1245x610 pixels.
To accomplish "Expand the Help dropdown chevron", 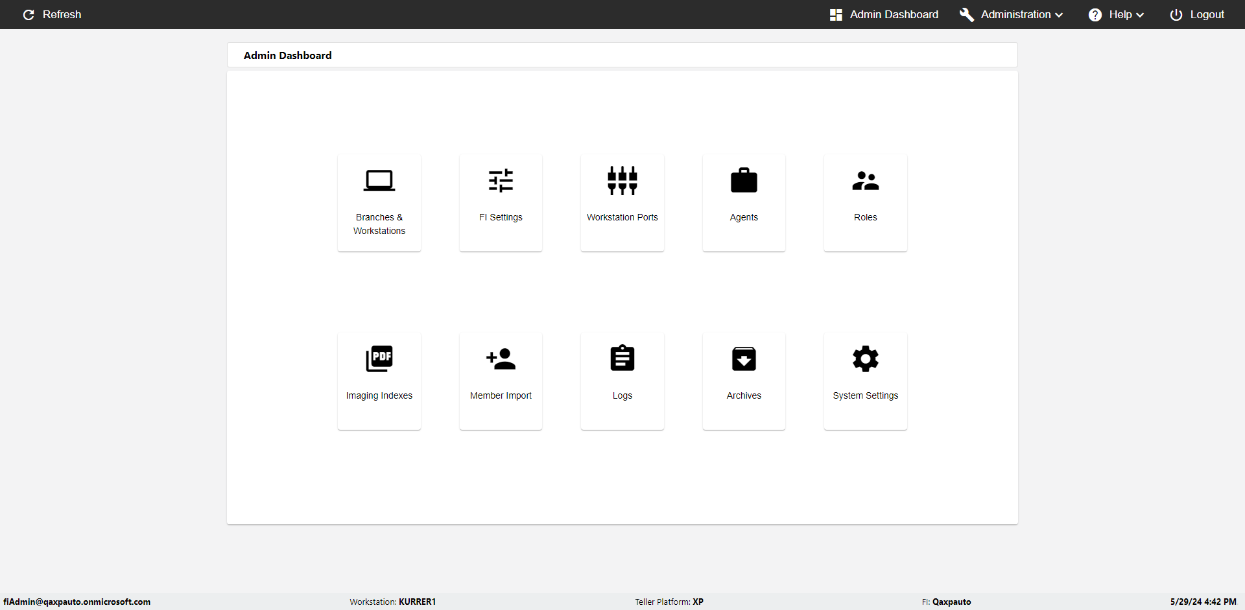I will (1140, 15).
